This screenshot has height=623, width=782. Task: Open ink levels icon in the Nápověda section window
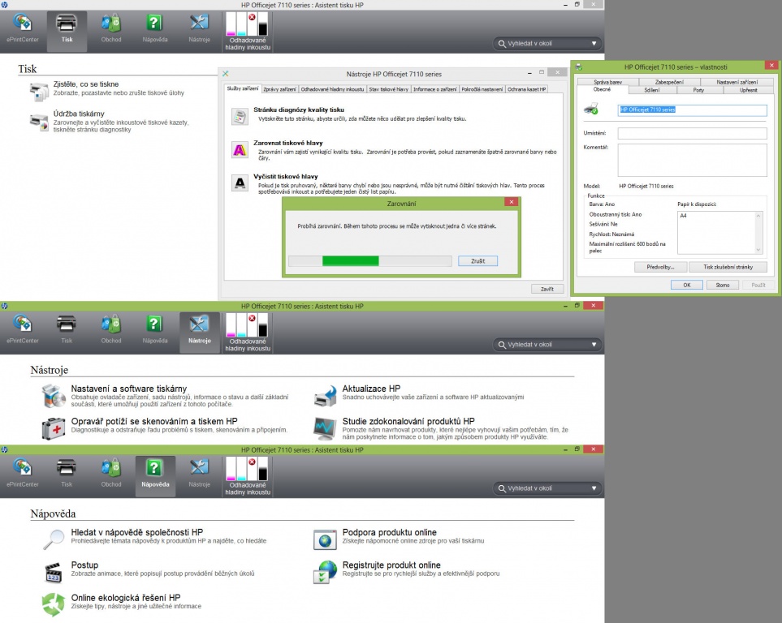coord(248,476)
